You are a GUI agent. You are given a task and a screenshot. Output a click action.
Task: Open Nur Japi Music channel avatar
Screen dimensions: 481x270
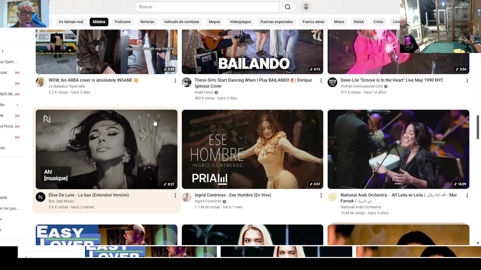(41, 197)
